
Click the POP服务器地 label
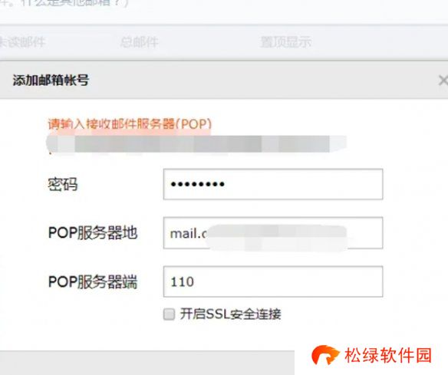(93, 232)
